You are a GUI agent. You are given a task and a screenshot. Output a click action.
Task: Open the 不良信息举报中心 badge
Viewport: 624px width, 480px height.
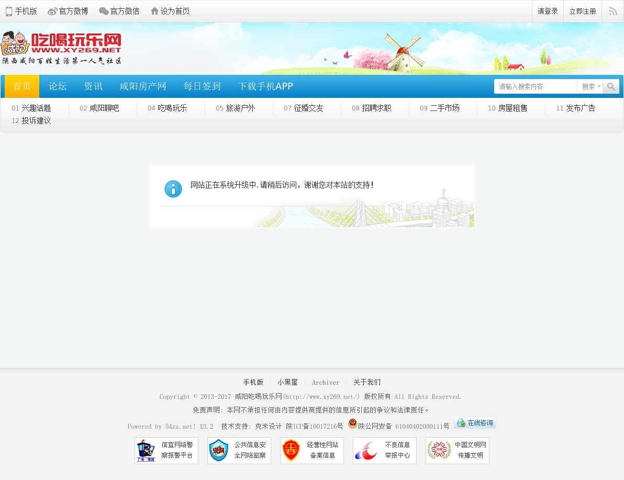[x=385, y=451]
